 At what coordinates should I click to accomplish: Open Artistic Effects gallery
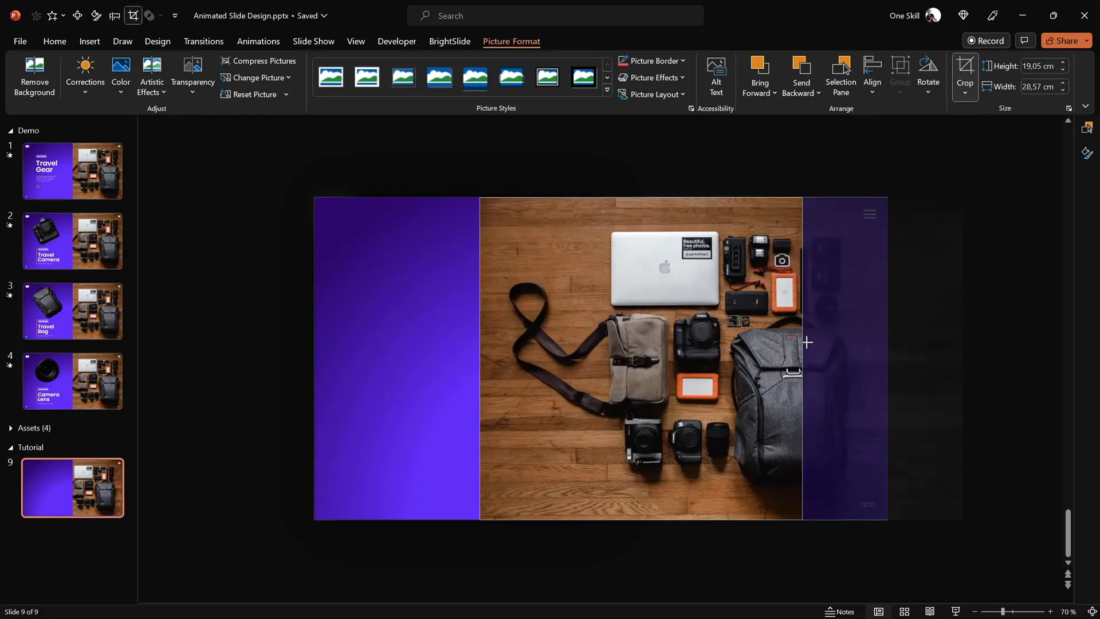tap(152, 76)
